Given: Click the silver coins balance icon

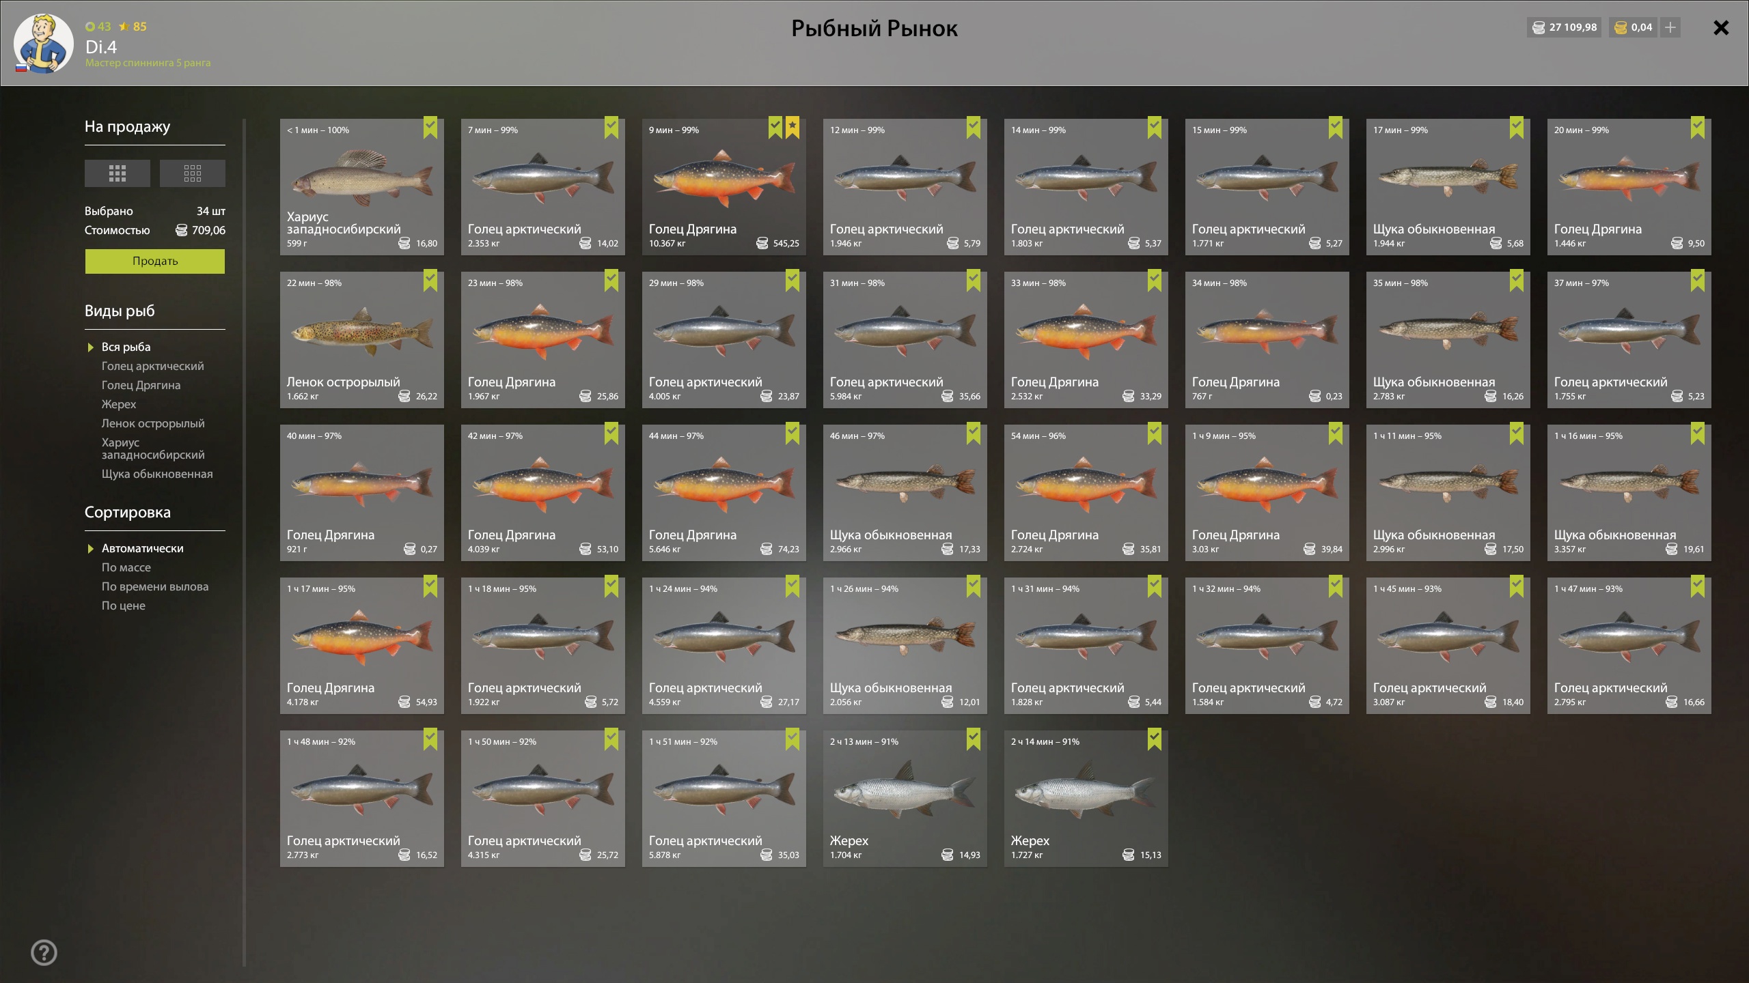Looking at the screenshot, I should click(x=1539, y=28).
